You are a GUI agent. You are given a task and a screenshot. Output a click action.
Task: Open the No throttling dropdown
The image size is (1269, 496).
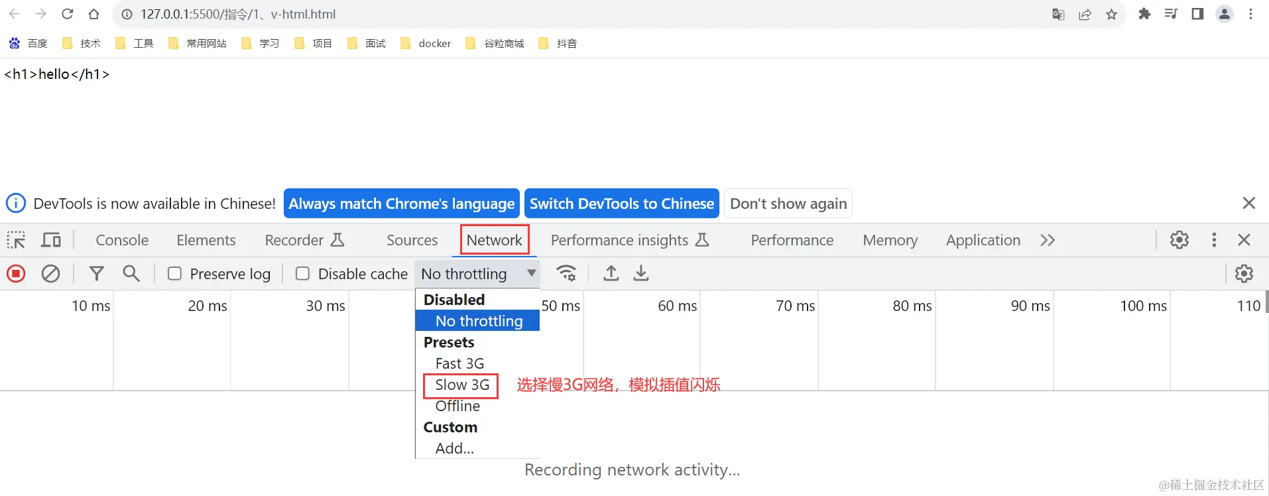(477, 274)
